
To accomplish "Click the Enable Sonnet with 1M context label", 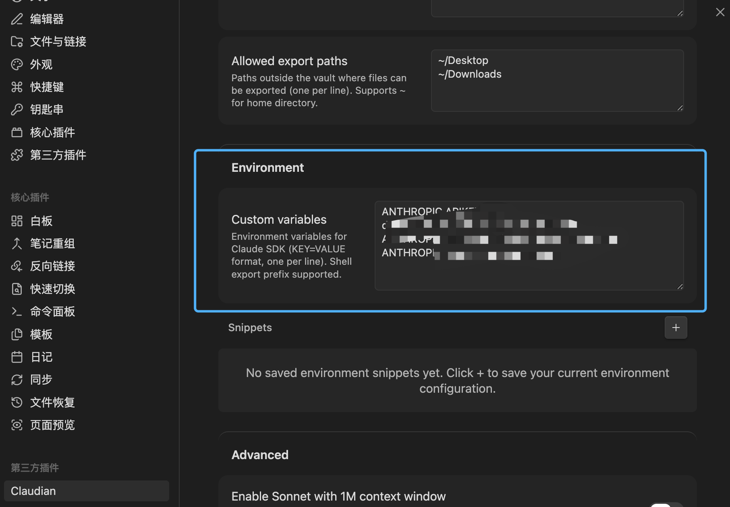I will pyautogui.click(x=338, y=496).
